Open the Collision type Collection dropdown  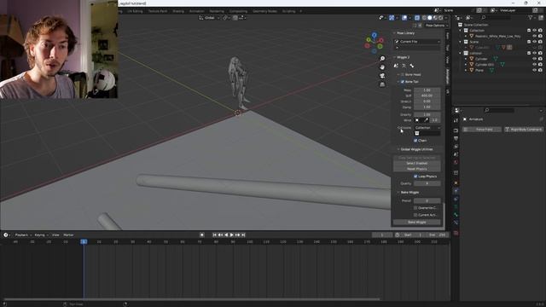coord(427,128)
